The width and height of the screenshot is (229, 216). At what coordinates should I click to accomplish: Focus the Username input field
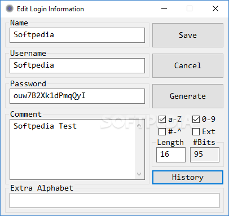tap(77, 65)
